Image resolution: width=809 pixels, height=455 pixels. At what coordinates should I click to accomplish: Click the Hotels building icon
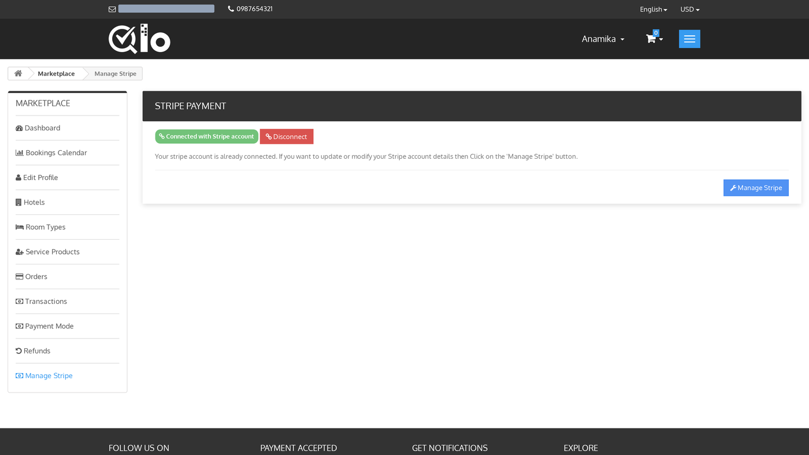[x=18, y=203]
